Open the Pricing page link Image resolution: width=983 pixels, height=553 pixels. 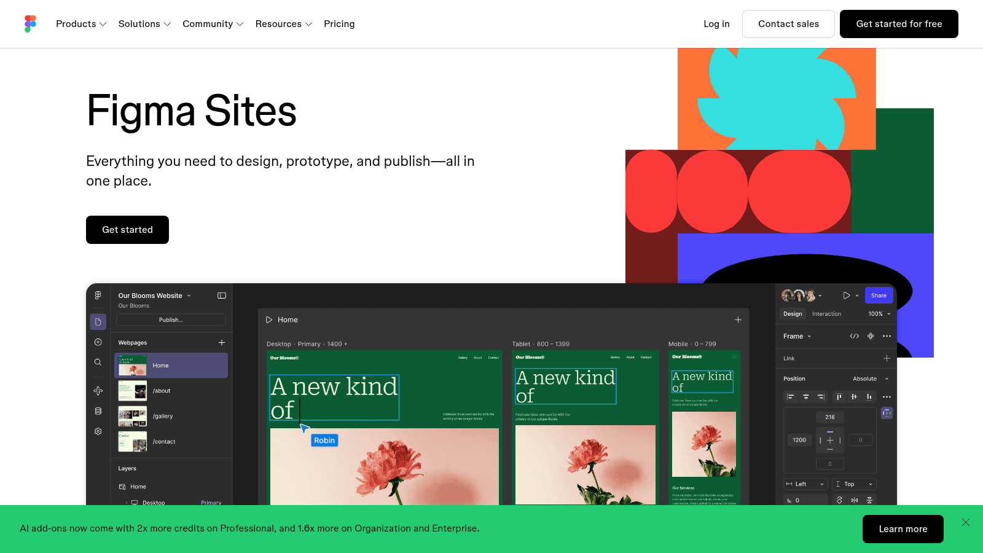tap(339, 24)
